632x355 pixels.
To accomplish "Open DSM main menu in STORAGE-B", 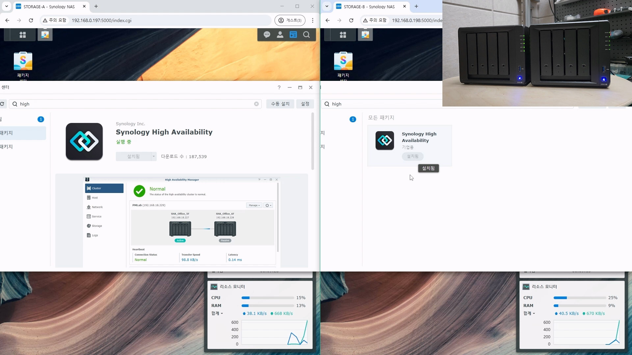I will coord(343,35).
